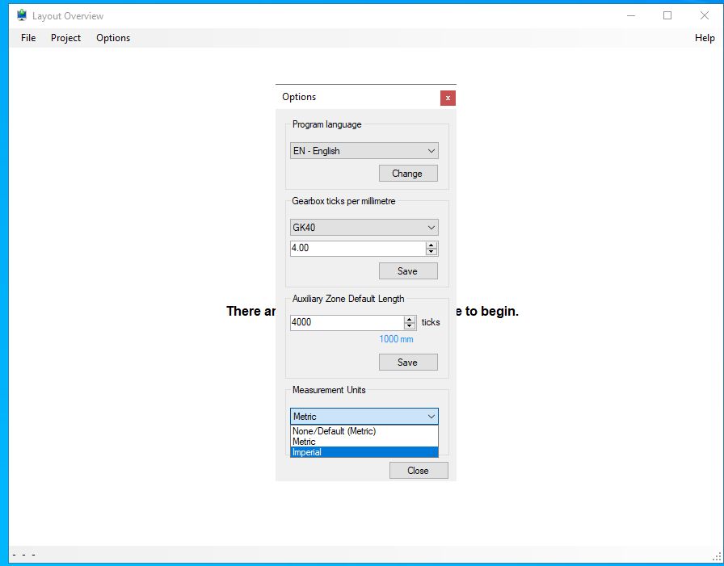Screen dimensions: 724x566
Task: Open the Project menu
Action: point(65,38)
